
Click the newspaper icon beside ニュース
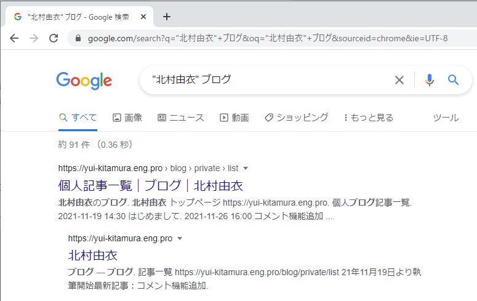coord(162,118)
